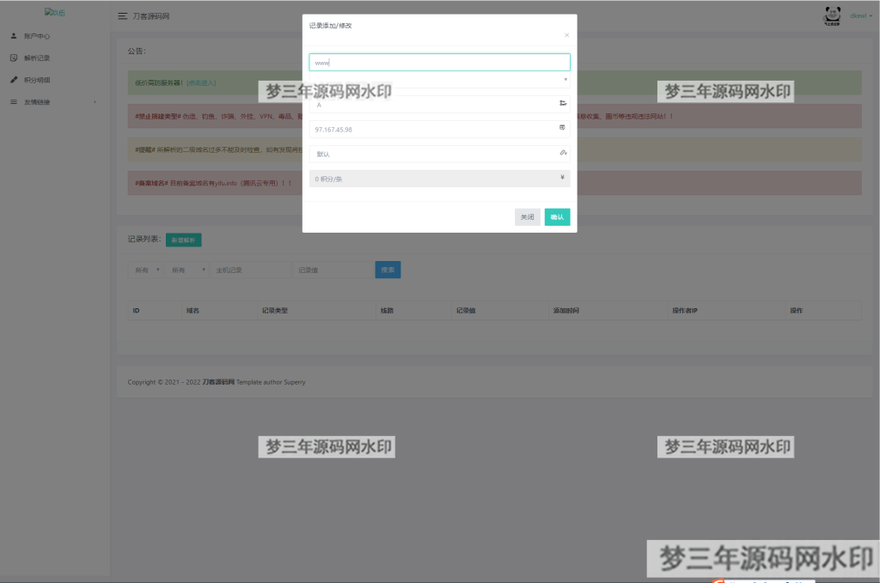This screenshot has width=880, height=583.
Task: Expand the 友情链接 submenu arrow
Action: (x=95, y=102)
